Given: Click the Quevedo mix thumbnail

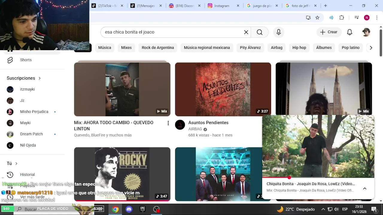Looking at the screenshot, I should (122, 89).
